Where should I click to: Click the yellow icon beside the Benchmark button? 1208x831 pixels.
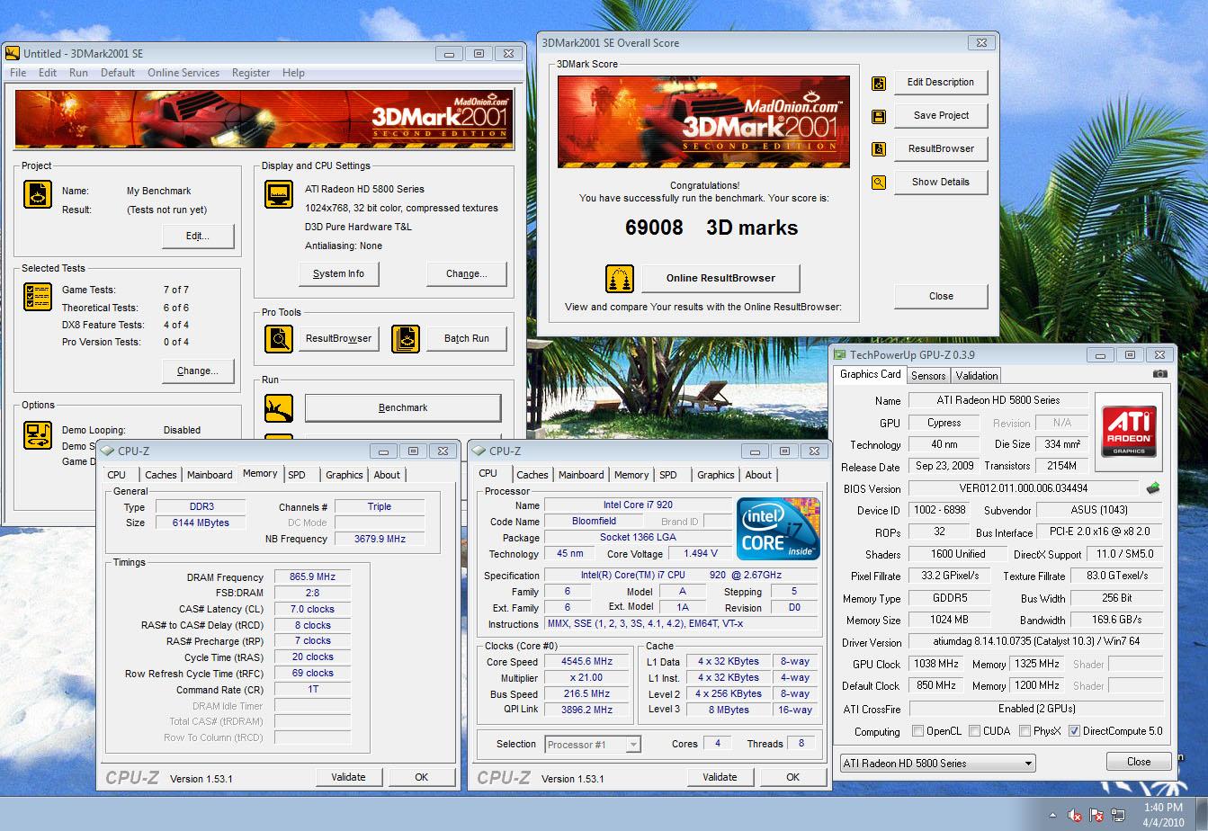pos(279,408)
